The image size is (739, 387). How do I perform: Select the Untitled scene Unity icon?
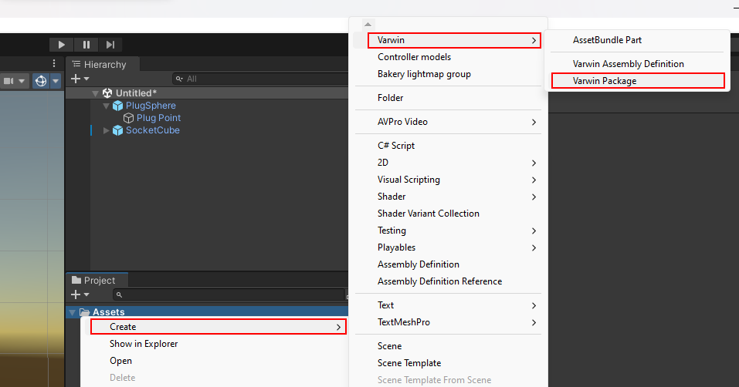pos(107,93)
